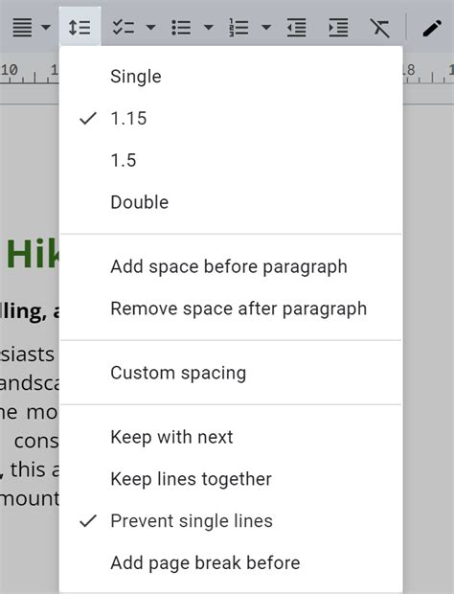The width and height of the screenshot is (454, 594).
Task: Click the checklist icon
Action: [124, 27]
